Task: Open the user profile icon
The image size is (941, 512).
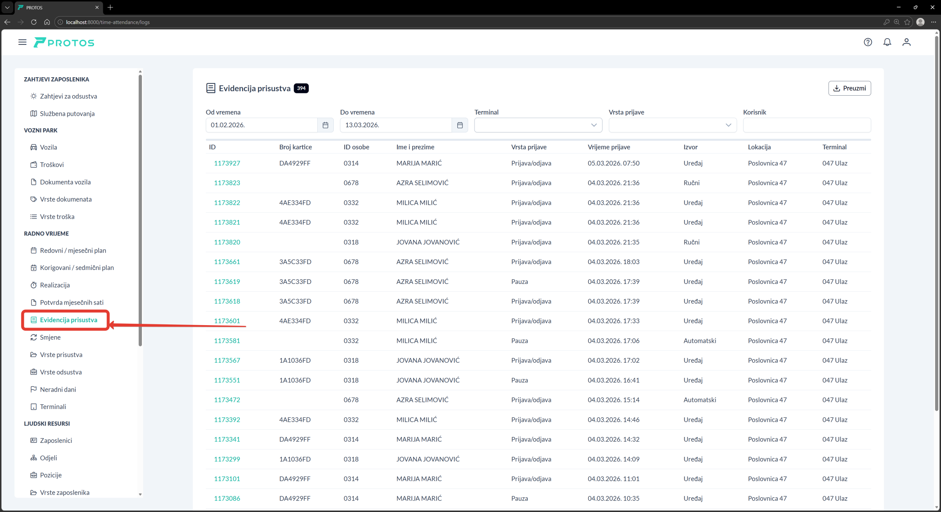Action: point(906,42)
